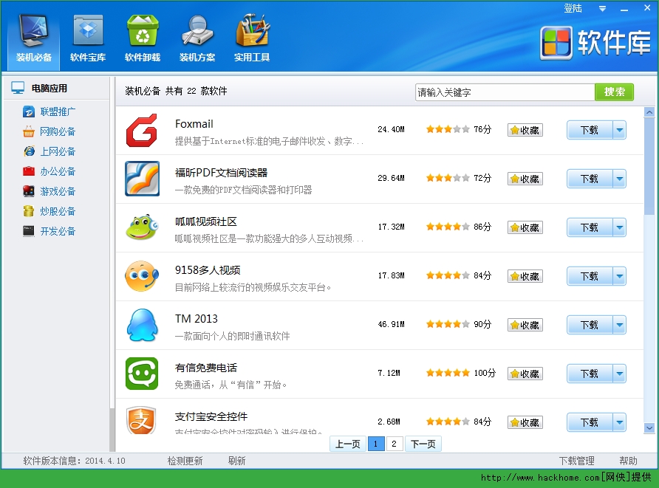Click the Foxmail application icon

tap(142, 130)
